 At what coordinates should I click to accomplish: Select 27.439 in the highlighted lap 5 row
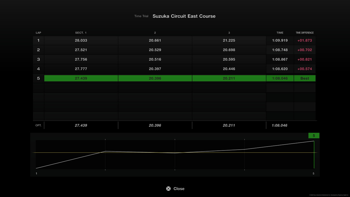pyautogui.click(x=81, y=78)
